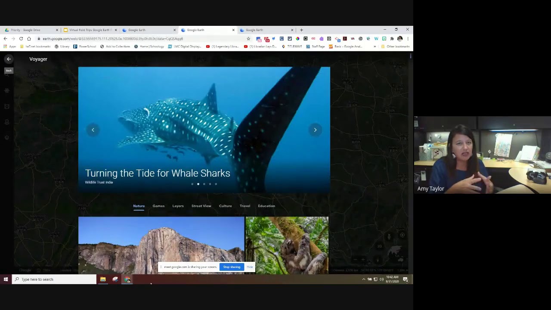Open the Library bookmark
This screenshot has width=551, height=310.
tap(62, 46)
